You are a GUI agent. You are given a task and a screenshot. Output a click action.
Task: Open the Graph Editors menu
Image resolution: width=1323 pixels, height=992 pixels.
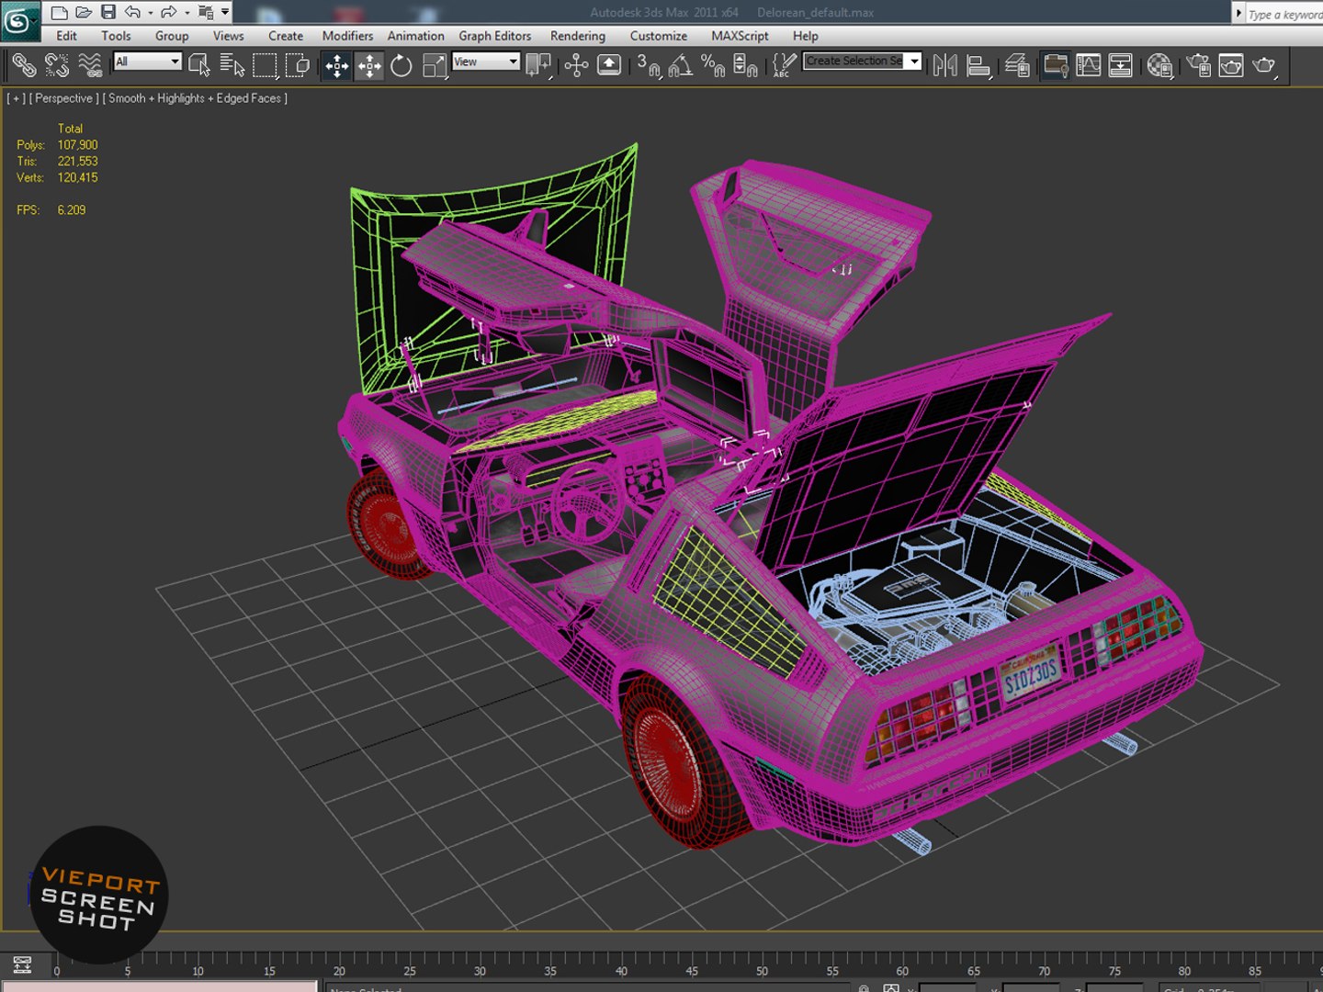point(494,36)
